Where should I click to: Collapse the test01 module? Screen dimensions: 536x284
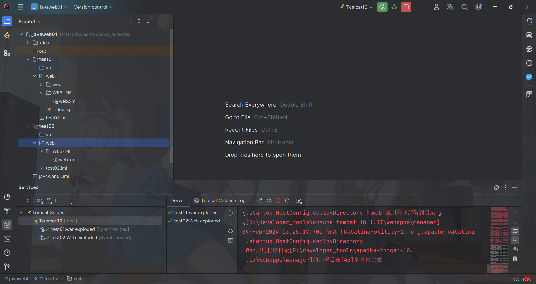click(x=28, y=59)
